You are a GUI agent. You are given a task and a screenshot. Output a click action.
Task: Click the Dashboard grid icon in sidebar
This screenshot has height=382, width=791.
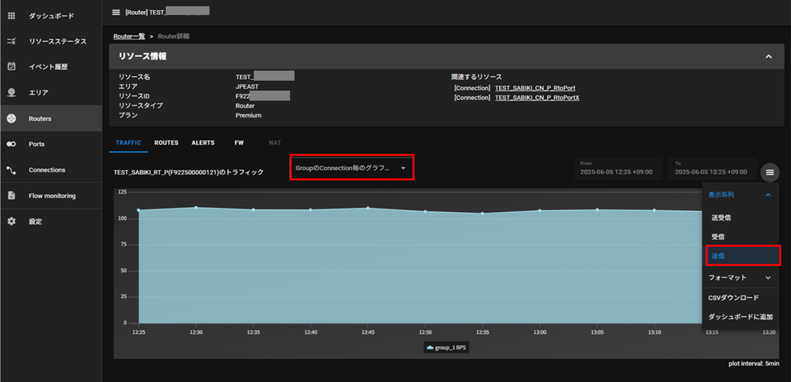(11, 16)
